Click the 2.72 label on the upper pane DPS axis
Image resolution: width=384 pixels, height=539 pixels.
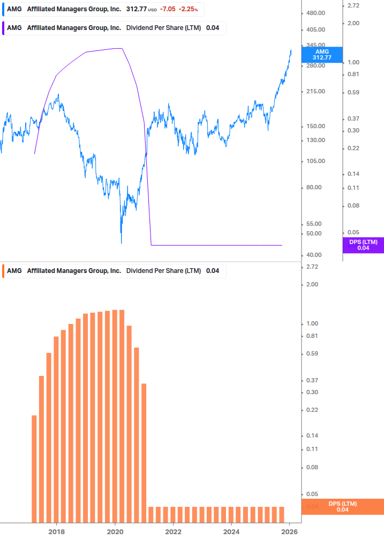coord(353,5)
